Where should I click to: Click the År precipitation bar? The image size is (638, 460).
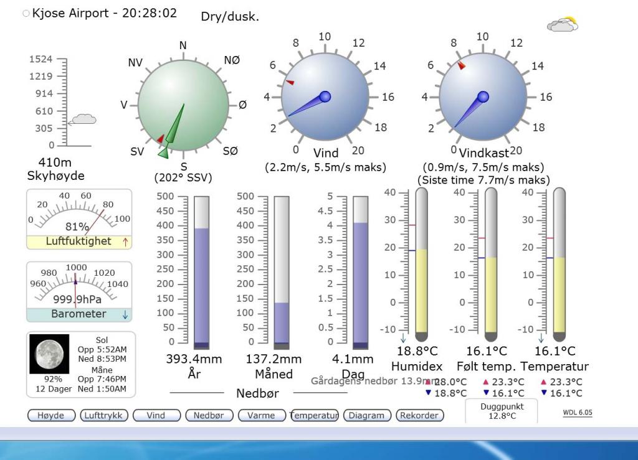click(201, 273)
